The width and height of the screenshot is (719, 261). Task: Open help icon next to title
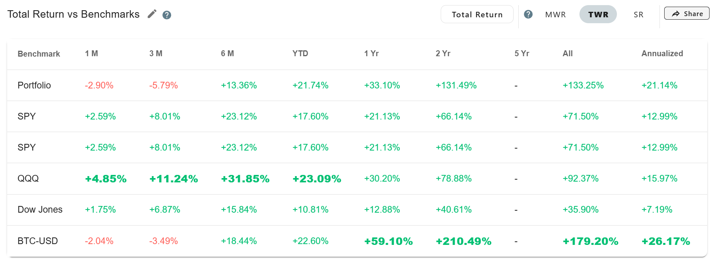point(167,15)
